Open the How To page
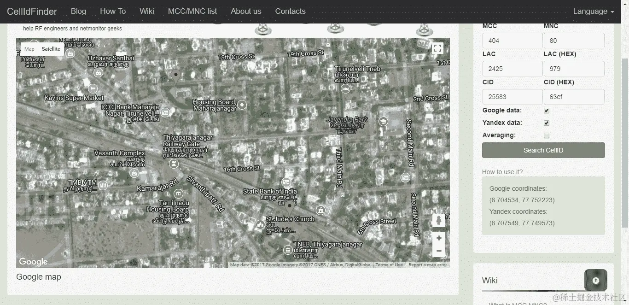Screen dimensions: 629x305 (113, 12)
